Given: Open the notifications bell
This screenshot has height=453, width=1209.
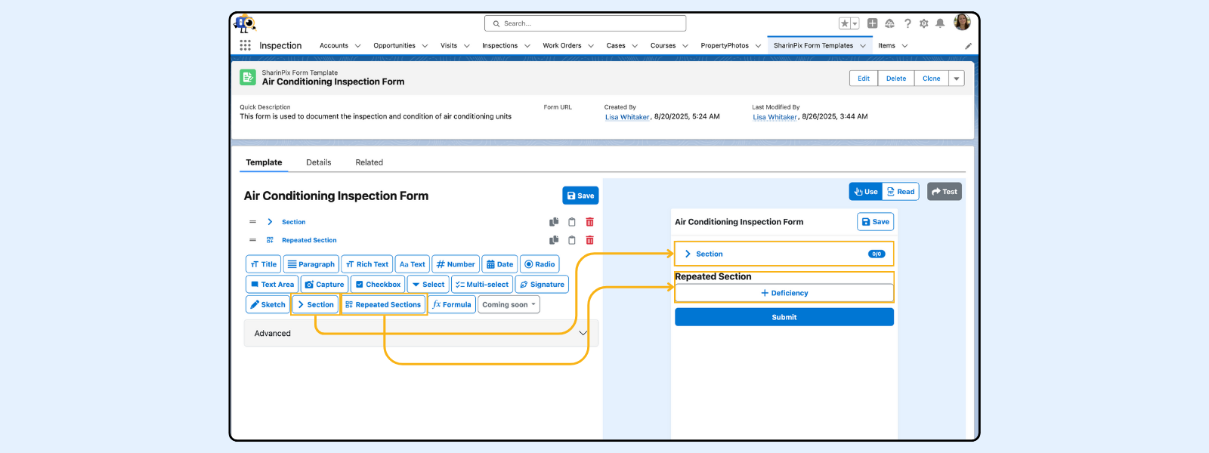Looking at the screenshot, I should coord(940,23).
